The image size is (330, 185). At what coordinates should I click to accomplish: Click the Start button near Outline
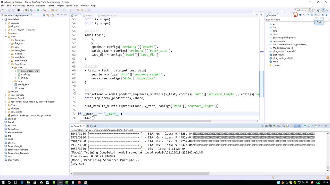(x=319, y=22)
